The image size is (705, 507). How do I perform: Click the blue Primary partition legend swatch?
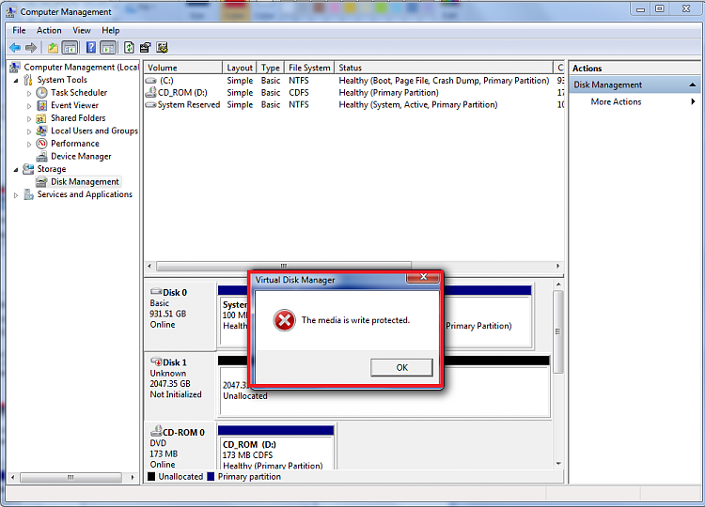point(211,476)
